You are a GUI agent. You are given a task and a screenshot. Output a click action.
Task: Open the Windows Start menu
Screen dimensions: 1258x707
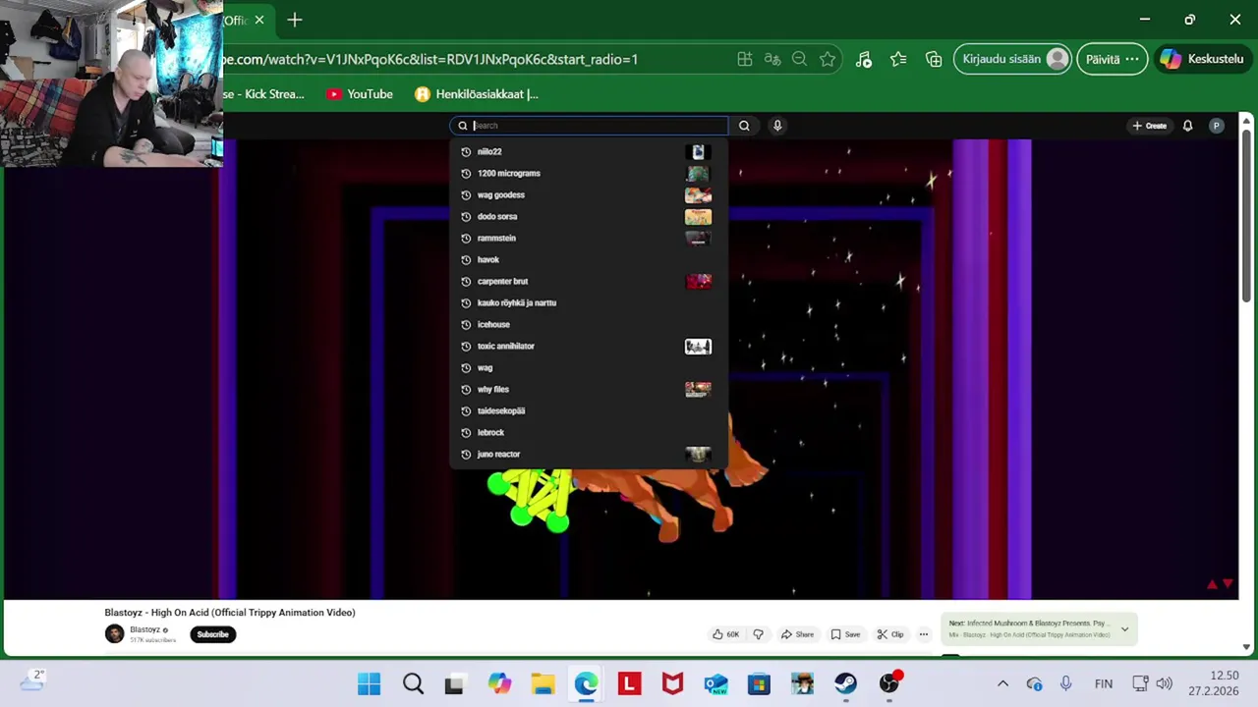pos(370,684)
